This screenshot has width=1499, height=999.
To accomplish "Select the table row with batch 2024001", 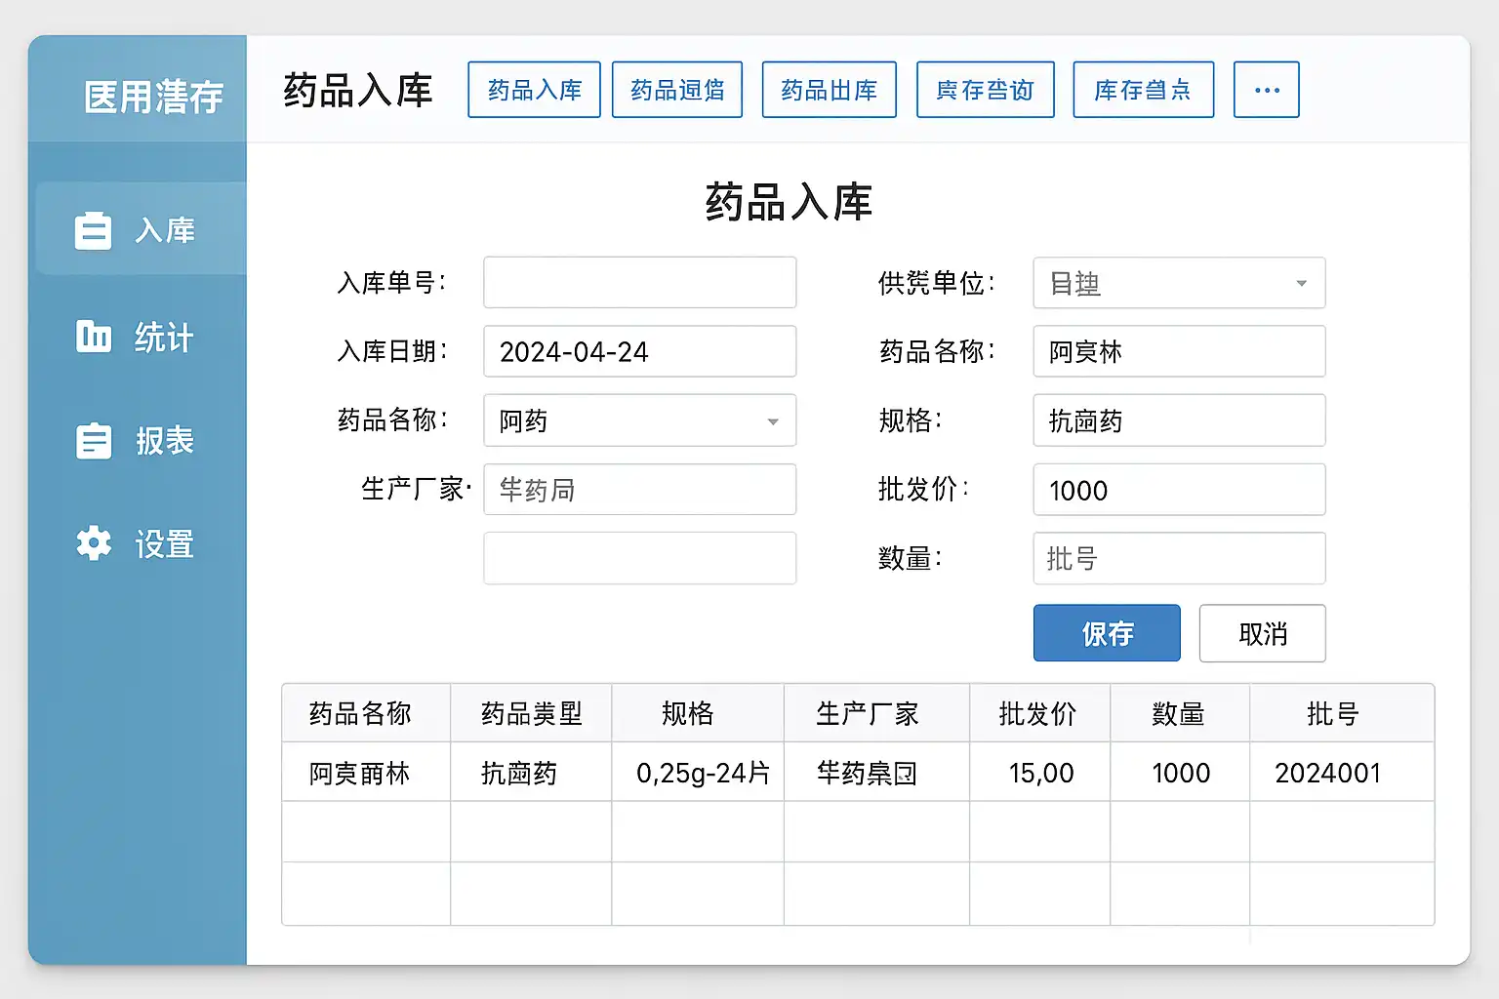I will 857,773.
